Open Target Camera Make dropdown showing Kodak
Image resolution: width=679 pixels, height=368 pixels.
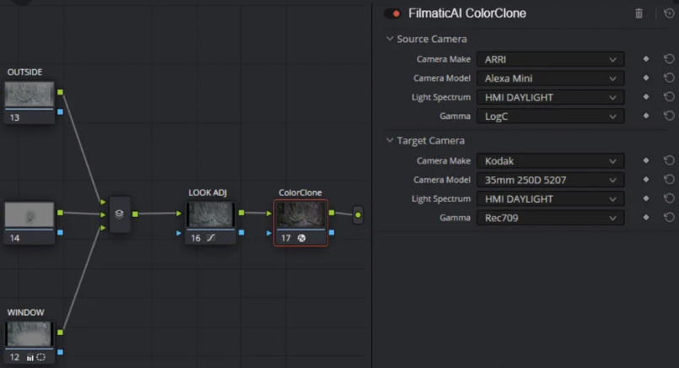tap(551, 161)
